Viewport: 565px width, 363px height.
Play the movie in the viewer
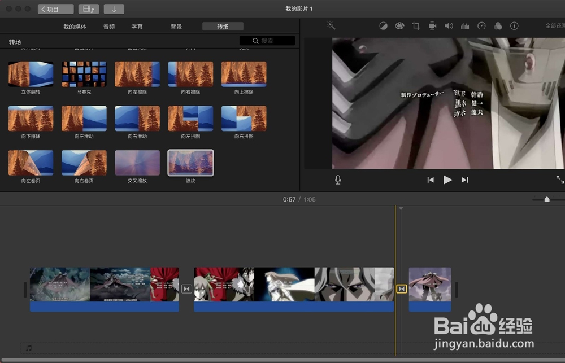pyautogui.click(x=447, y=180)
